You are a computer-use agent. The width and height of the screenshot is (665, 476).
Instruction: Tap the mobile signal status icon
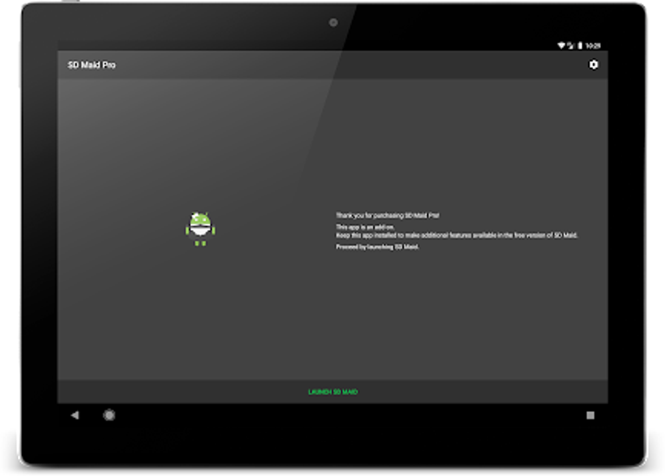click(x=570, y=46)
